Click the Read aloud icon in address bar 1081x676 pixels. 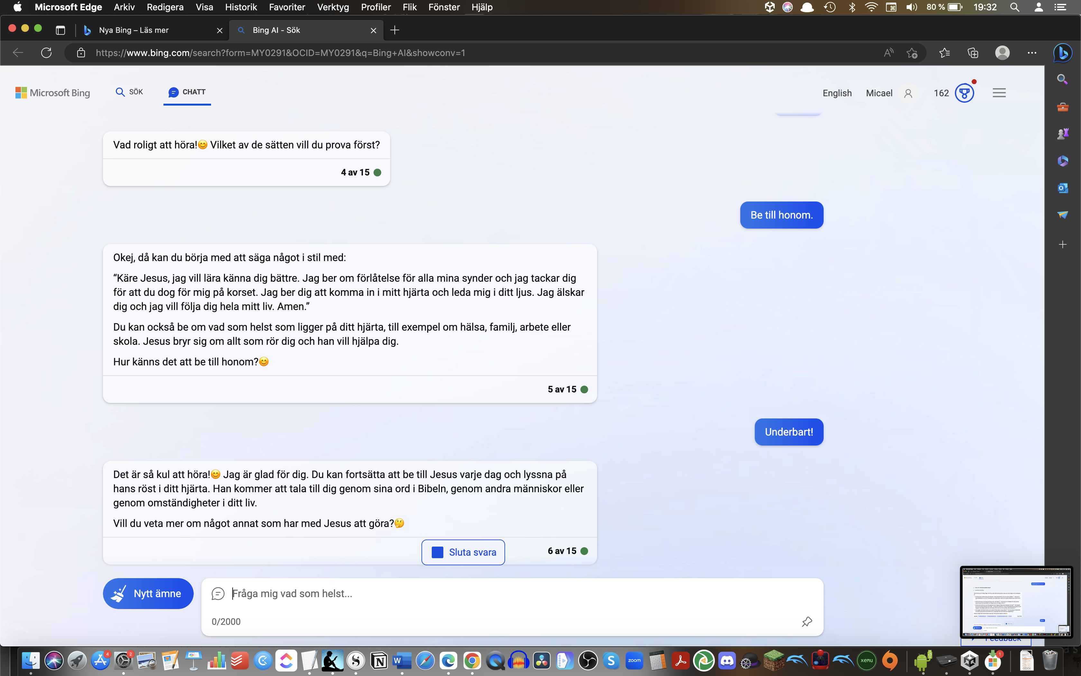click(889, 53)
